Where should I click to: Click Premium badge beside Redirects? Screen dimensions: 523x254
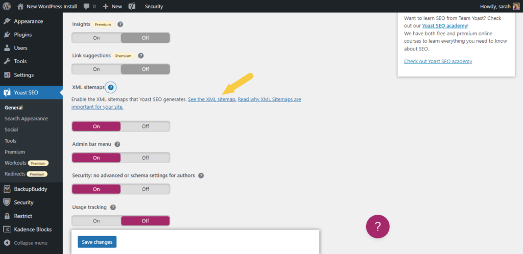pyautogui.click(x=37, y=174)
